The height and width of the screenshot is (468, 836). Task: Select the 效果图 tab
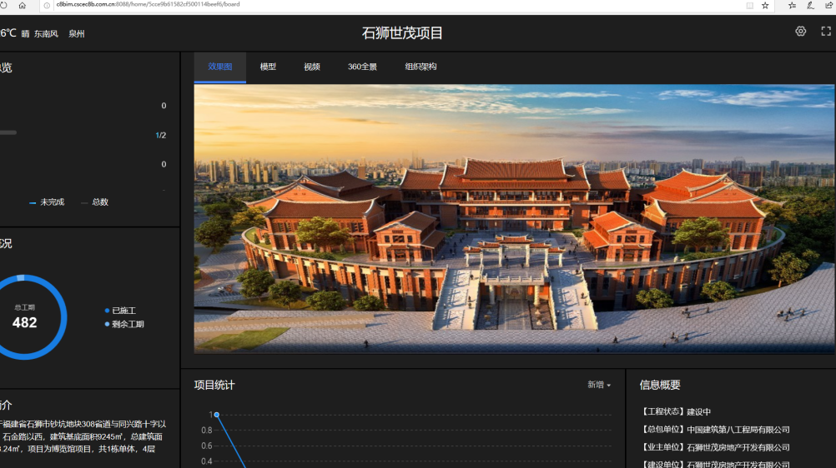(219, 67)
